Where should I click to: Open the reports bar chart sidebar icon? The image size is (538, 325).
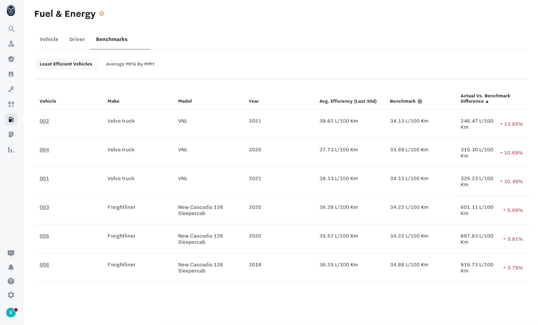[x=11, y=150]
